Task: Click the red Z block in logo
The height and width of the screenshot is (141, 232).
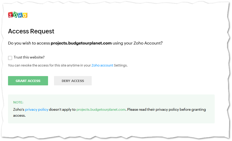Action: [x=11, y=15]
